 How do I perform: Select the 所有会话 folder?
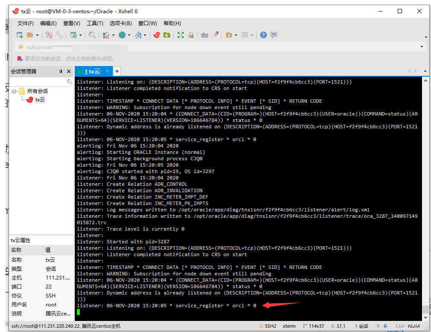tap(38, 91)
